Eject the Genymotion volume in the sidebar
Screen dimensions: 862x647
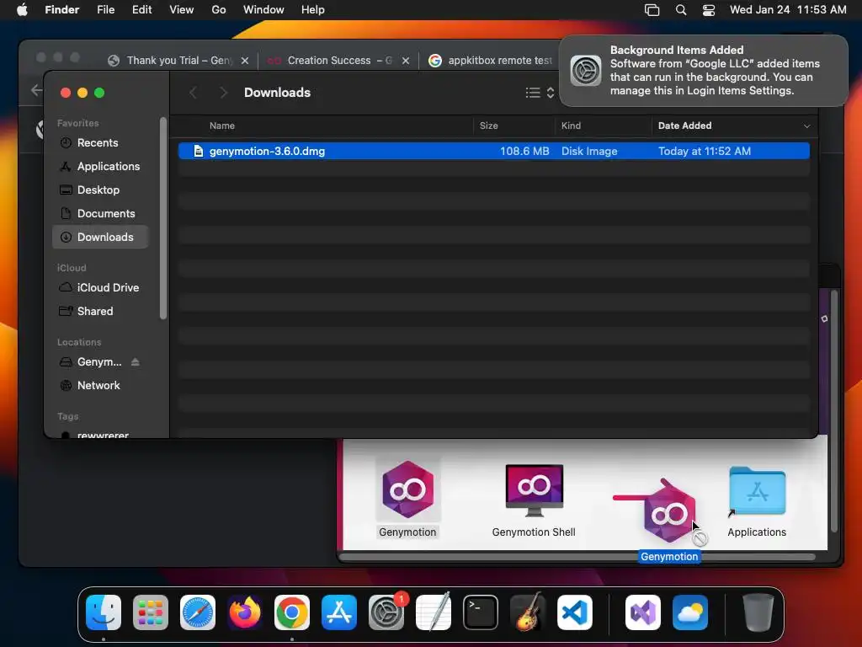[136, 362]
